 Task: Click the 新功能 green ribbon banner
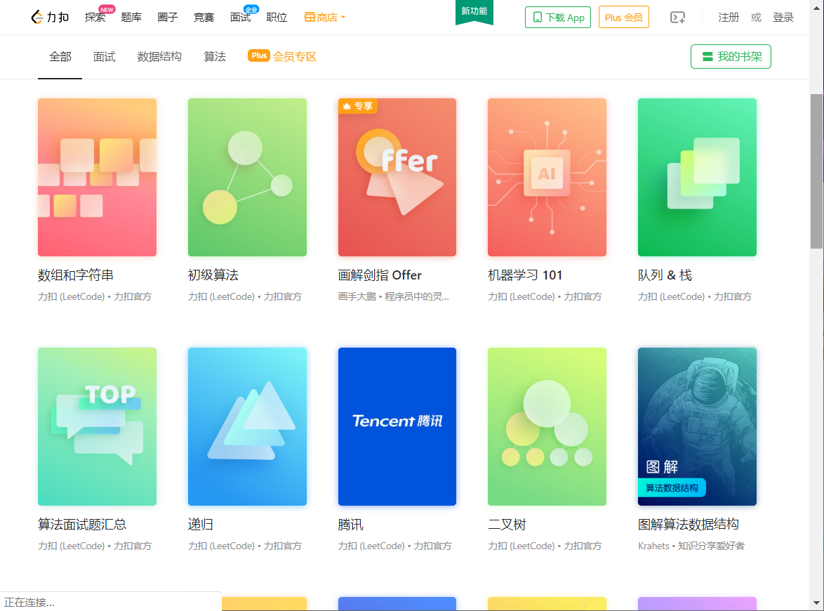click(x=474, y=12)
